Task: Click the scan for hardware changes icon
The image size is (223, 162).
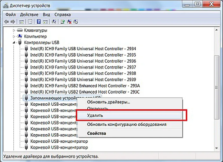Action: point(54,22)
